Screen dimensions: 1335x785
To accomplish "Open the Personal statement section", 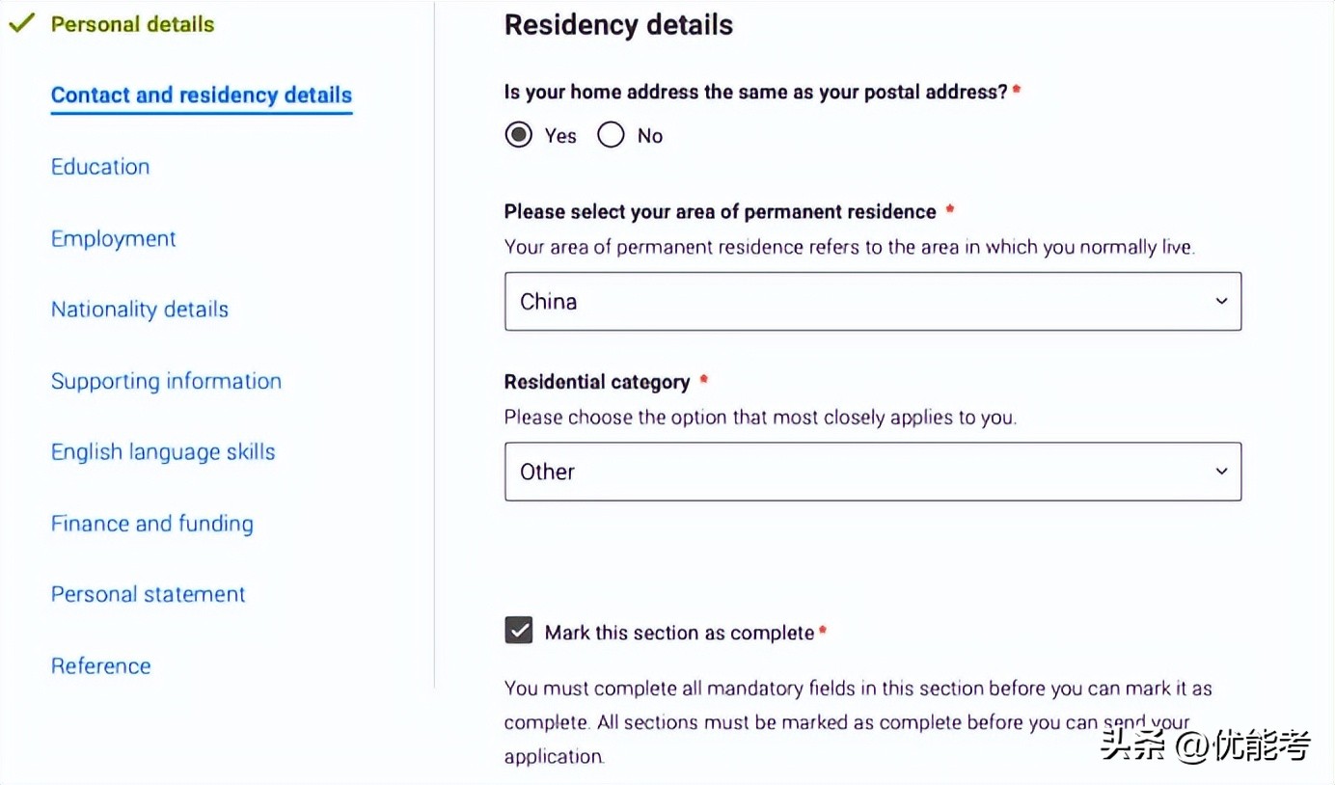I will point(148,594).
